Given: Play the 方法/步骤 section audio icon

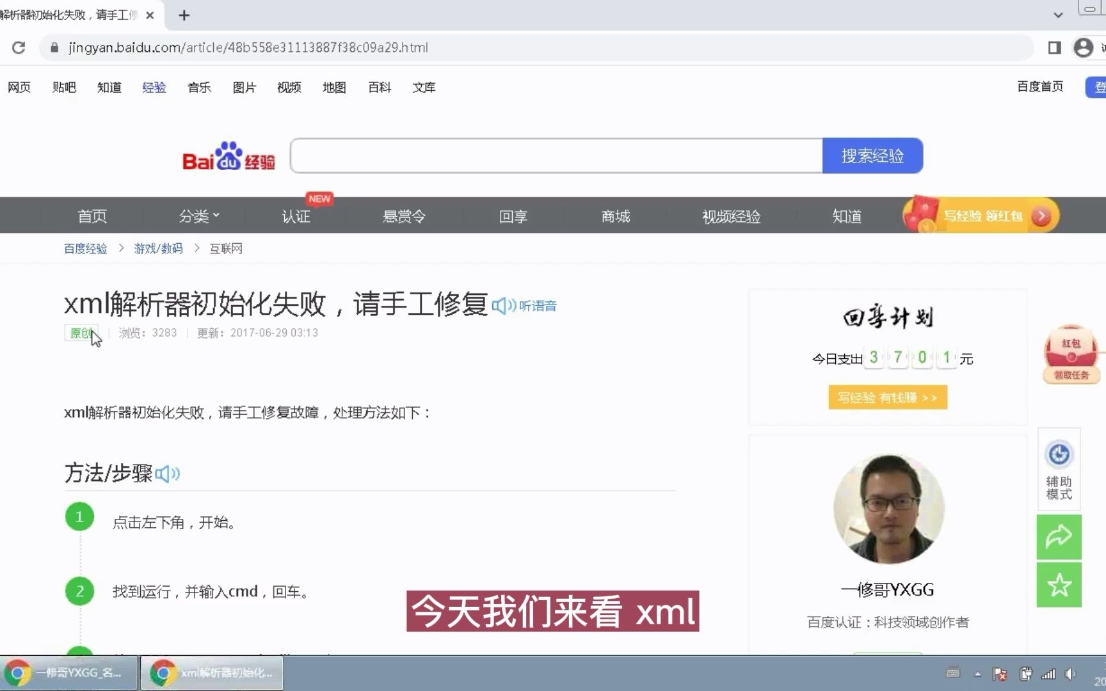Looking at the screenshot, I should coord(167,473).
